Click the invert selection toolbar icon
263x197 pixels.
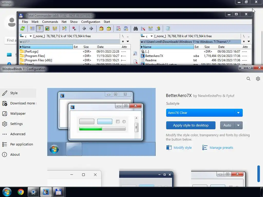click(x=64, y=28)
